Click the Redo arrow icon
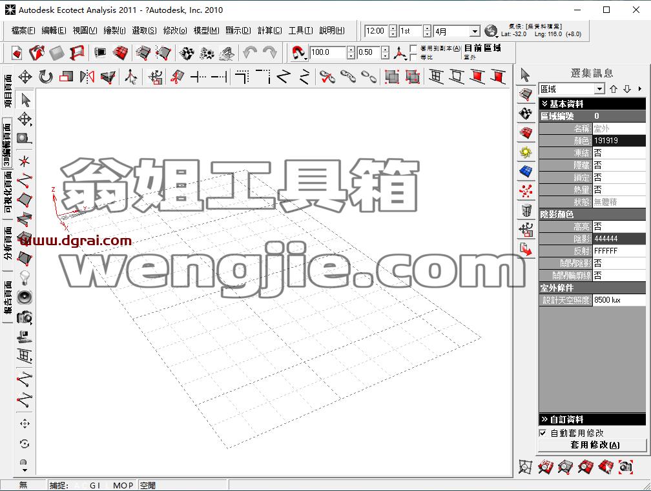 point(270,53)
